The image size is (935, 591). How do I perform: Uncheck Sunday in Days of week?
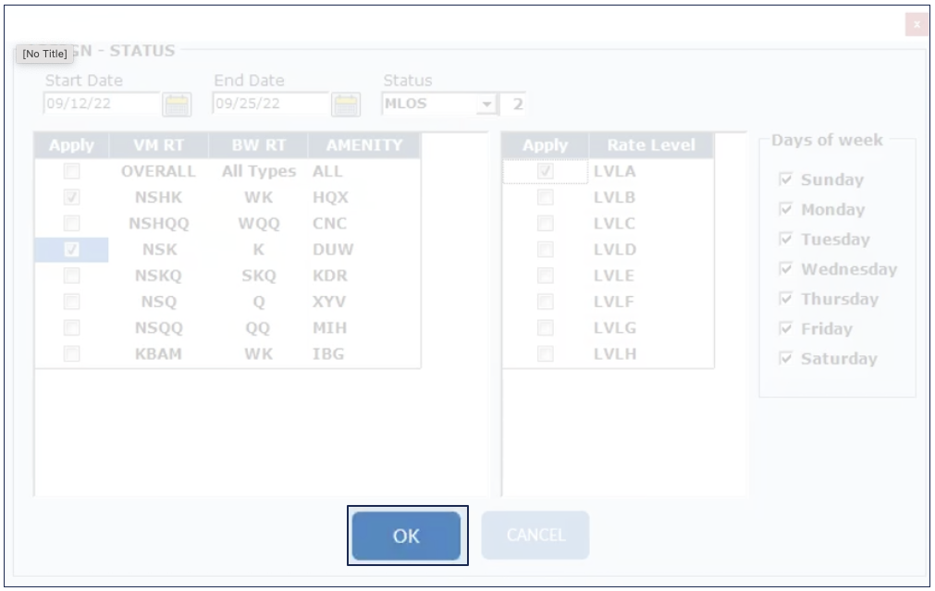pyautogui.click(x=786, y=179)
